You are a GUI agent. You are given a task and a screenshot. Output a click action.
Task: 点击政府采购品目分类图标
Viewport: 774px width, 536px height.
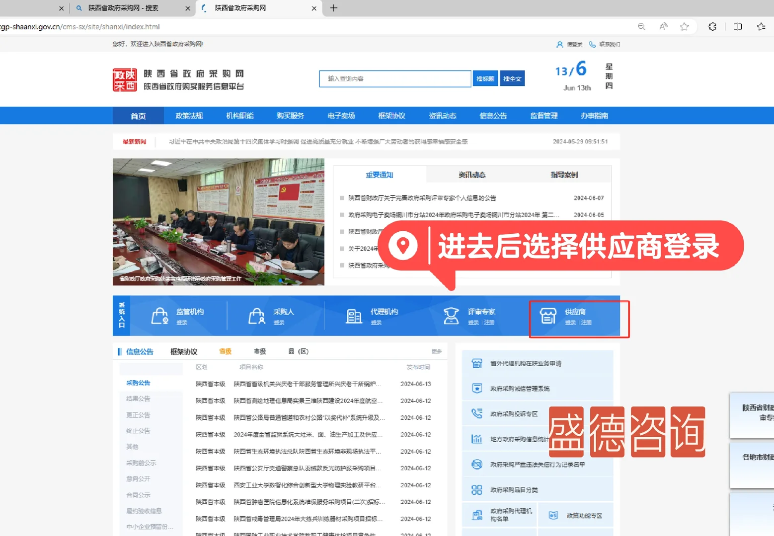[x=477, y=489]
